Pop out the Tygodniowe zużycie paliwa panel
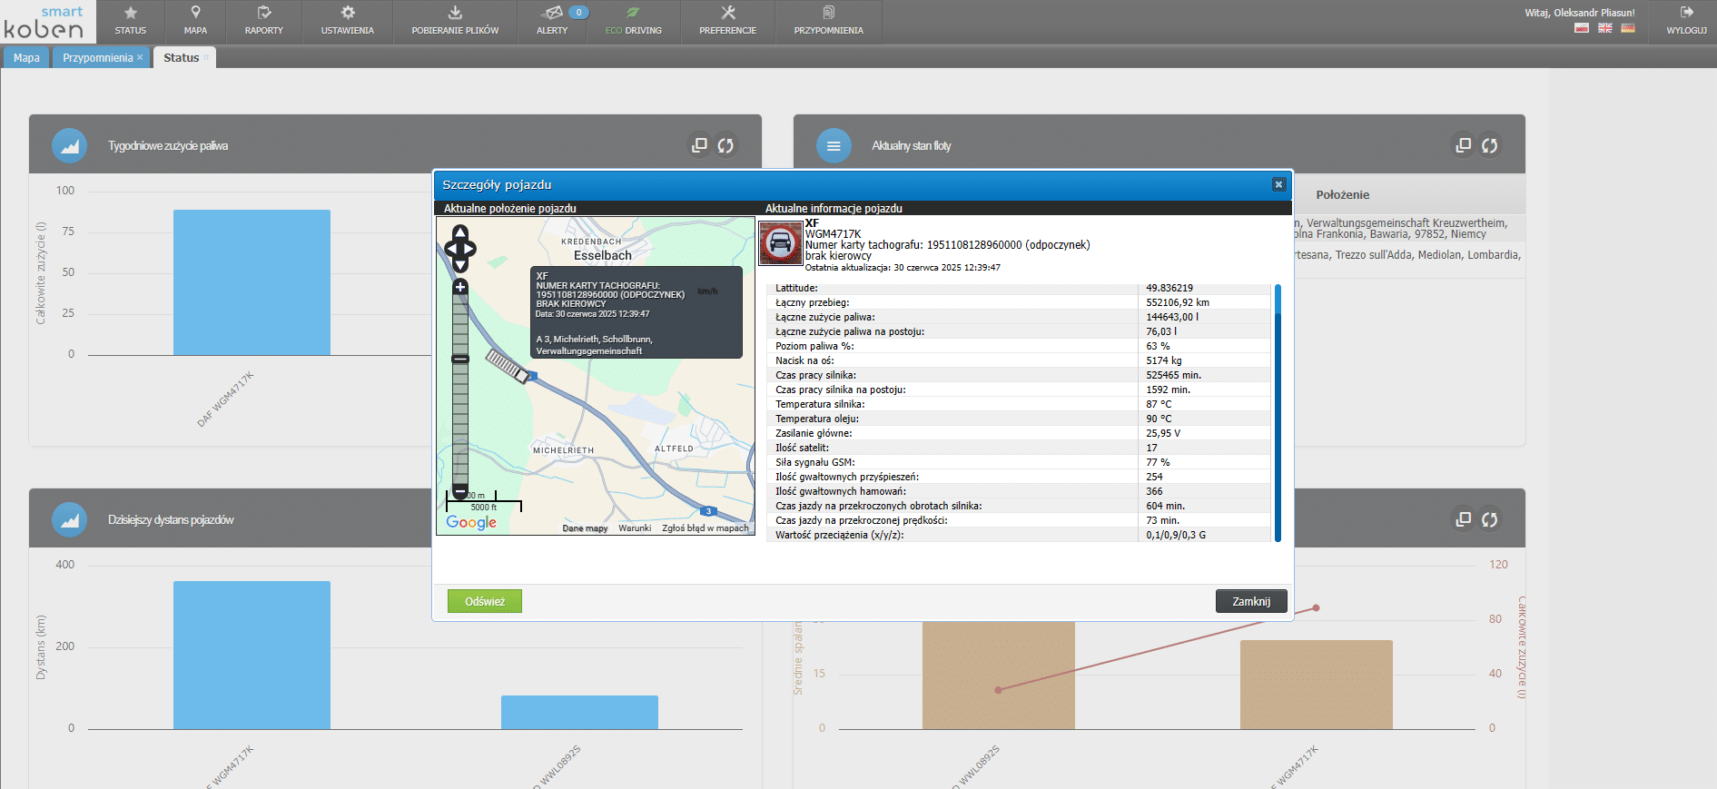The height and width of the screenshot is (789, 1717). 699,145
